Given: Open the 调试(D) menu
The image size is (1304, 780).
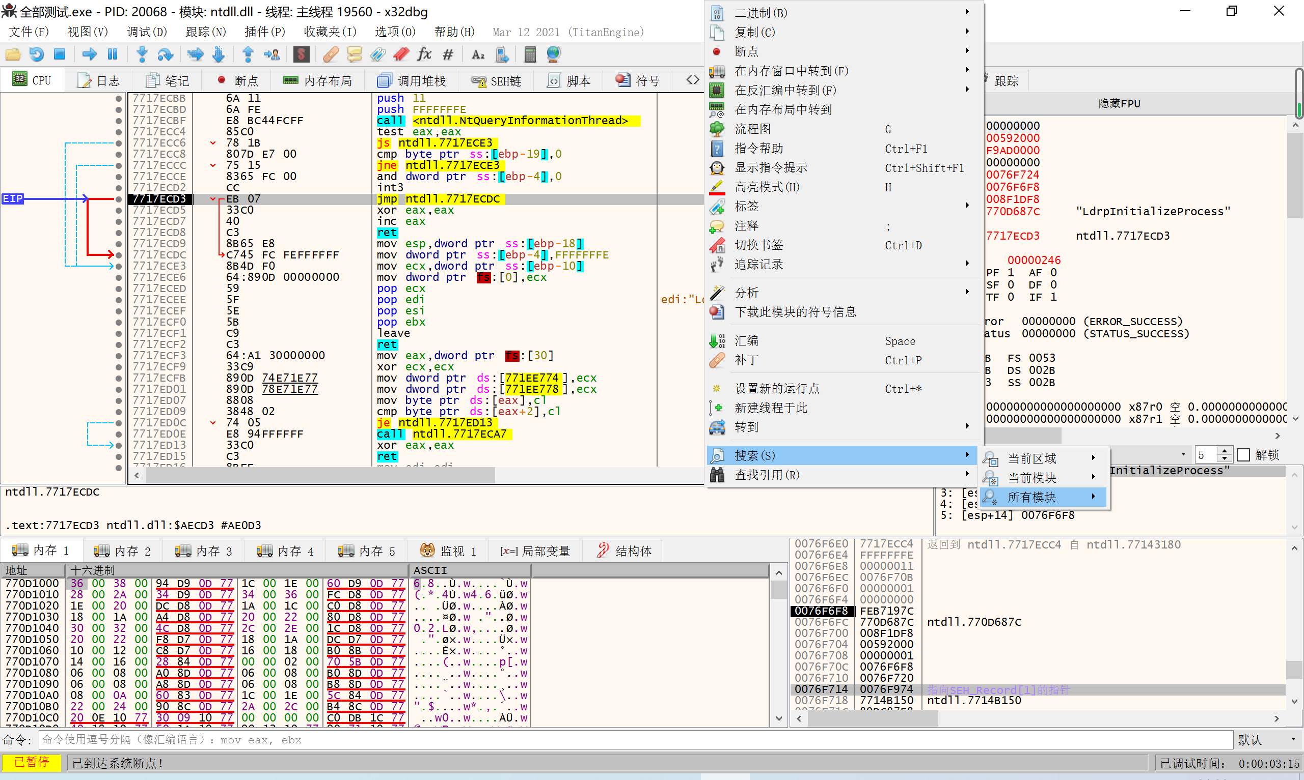Looking at the screenshot, I should [x=146, y=32].
